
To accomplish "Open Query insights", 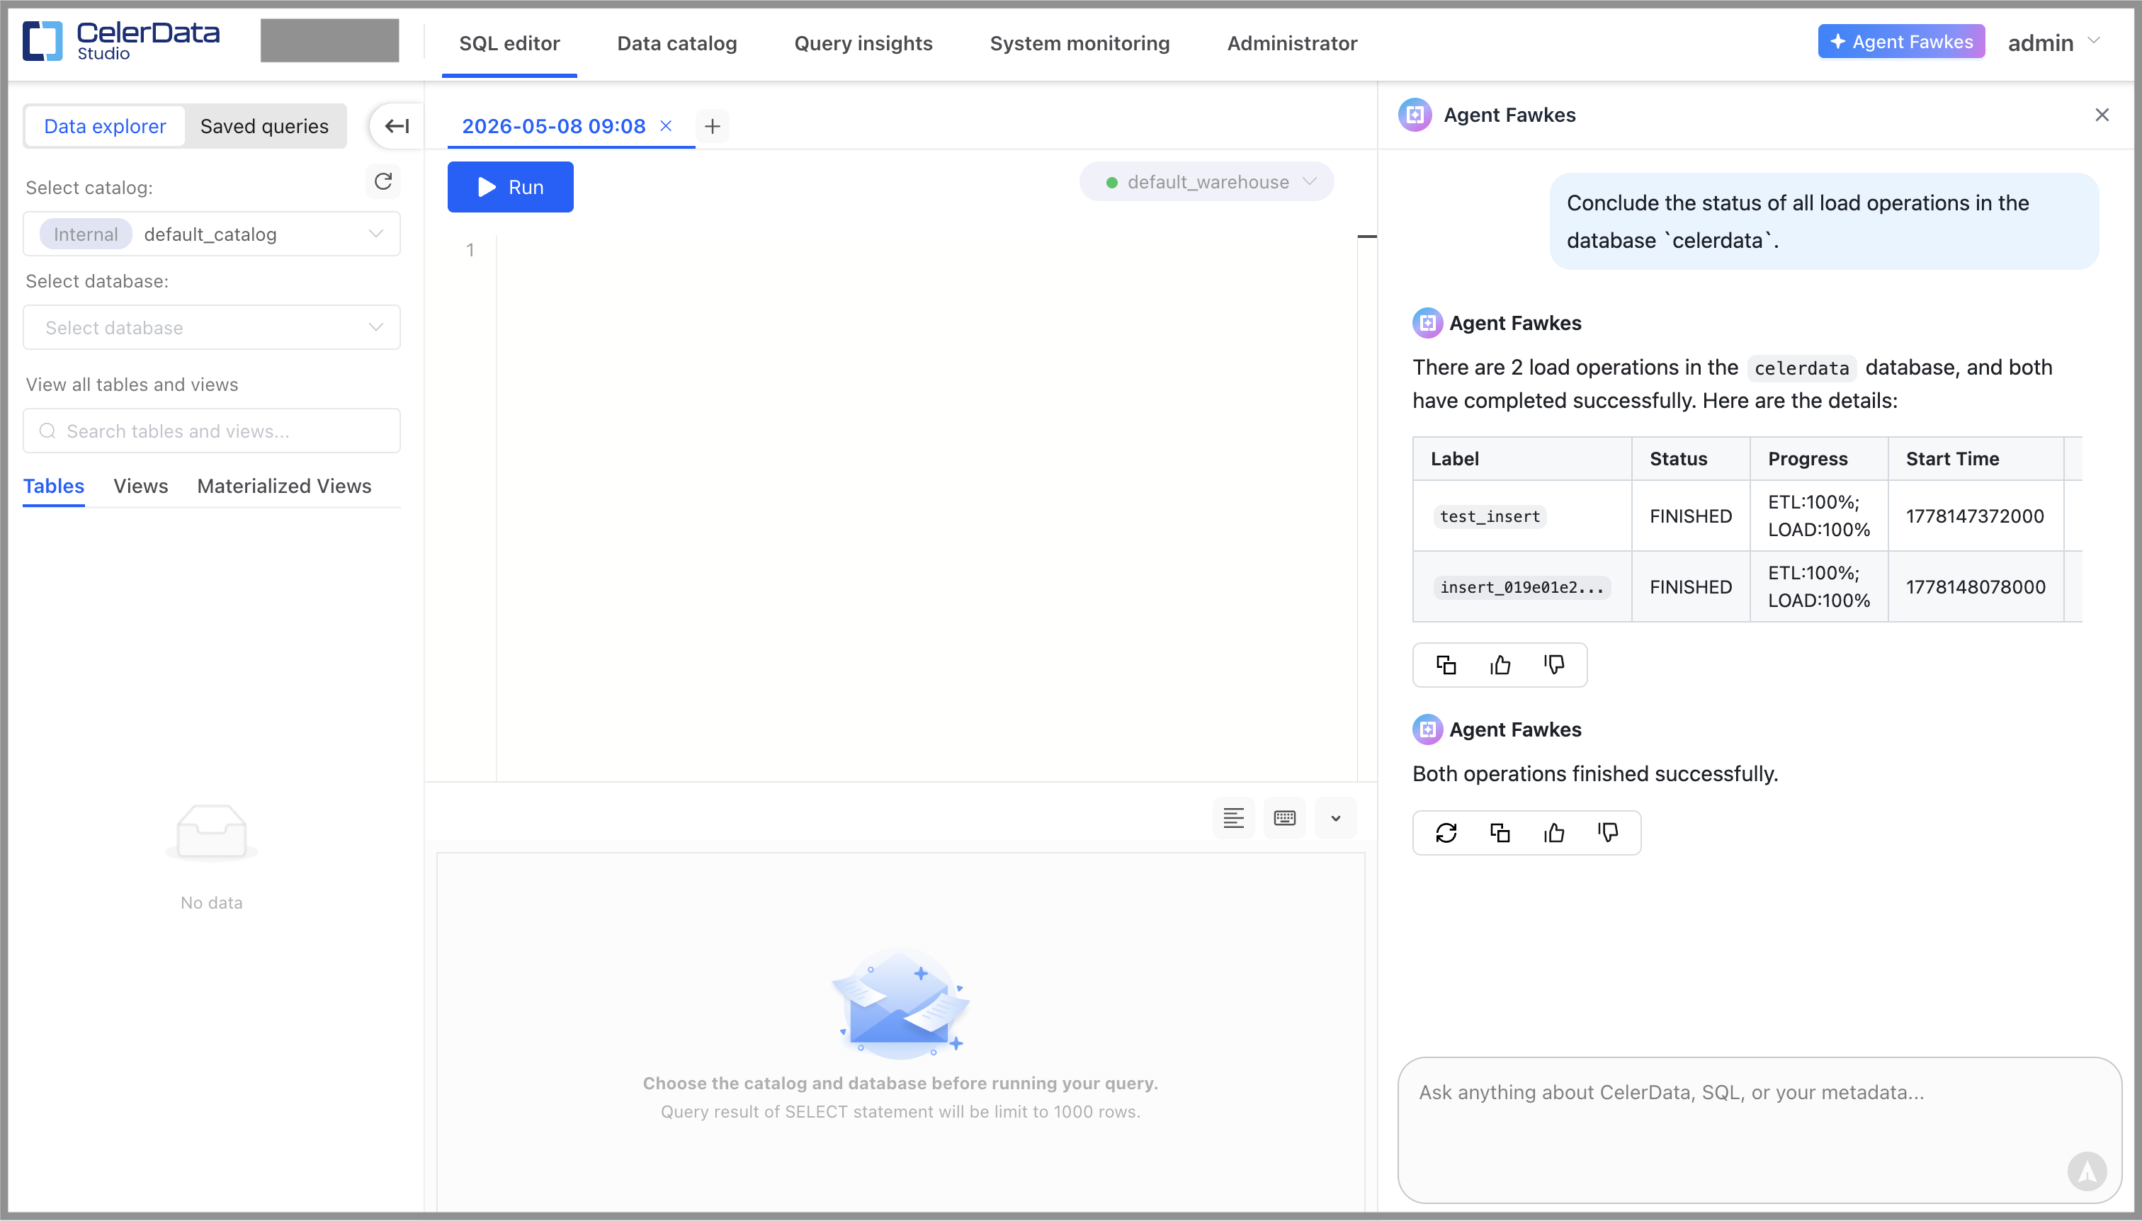I will coord(863,44).
